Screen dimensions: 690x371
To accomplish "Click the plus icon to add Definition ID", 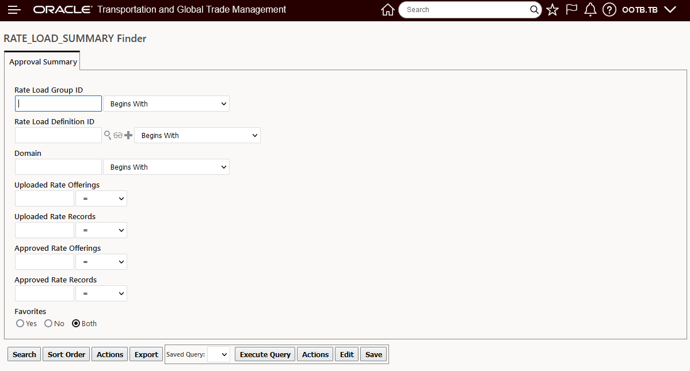I will [x=128, y=135].
